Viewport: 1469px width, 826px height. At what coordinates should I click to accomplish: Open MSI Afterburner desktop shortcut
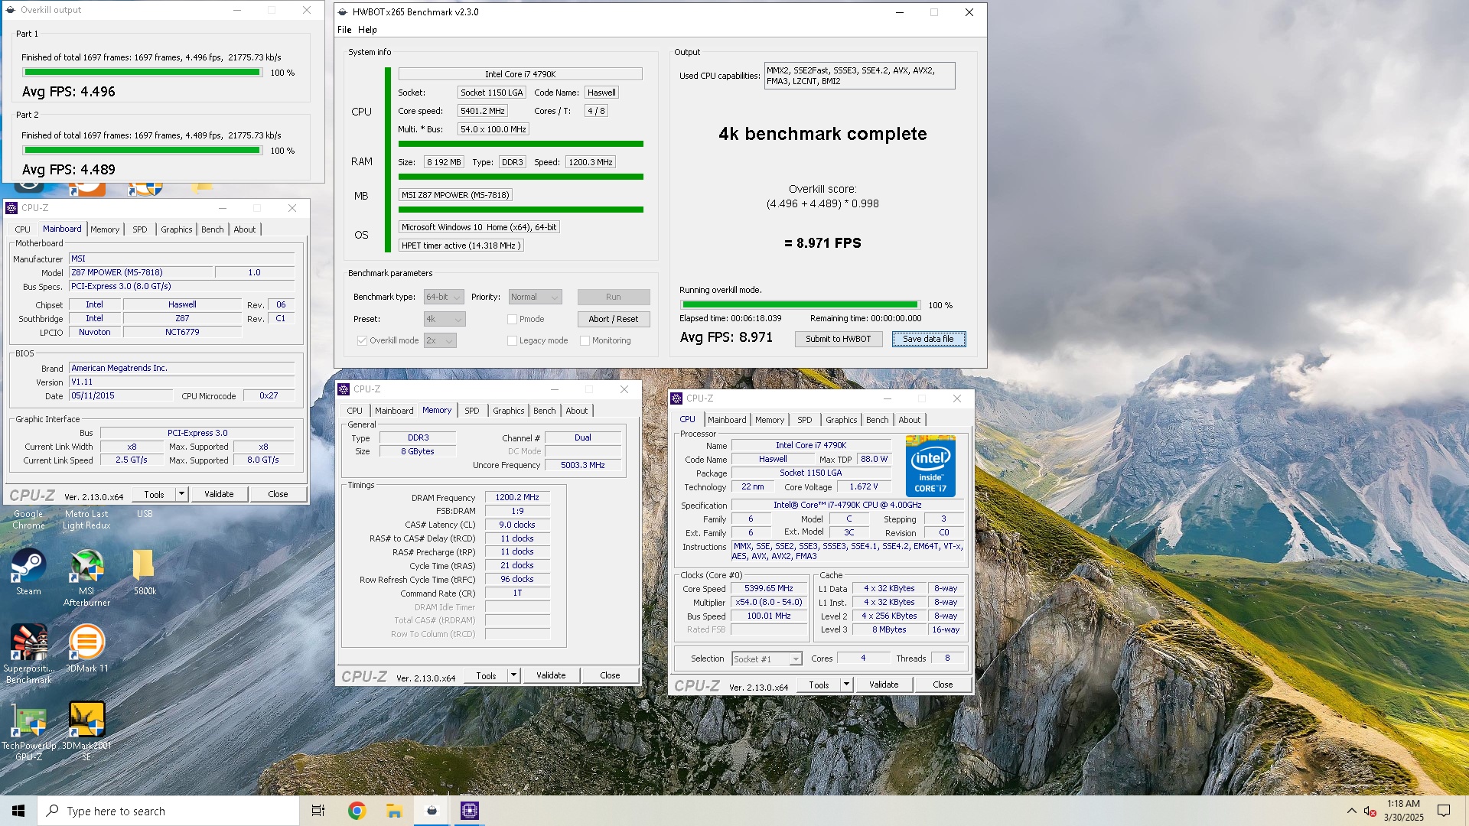click(x=86, y=577)
